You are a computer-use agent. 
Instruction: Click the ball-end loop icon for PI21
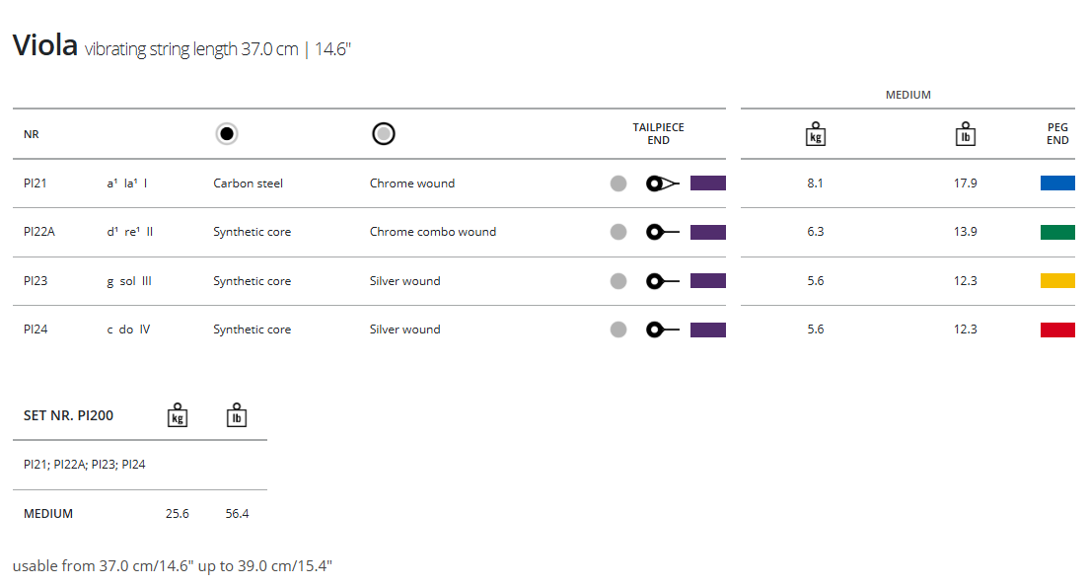pos(662,183)
